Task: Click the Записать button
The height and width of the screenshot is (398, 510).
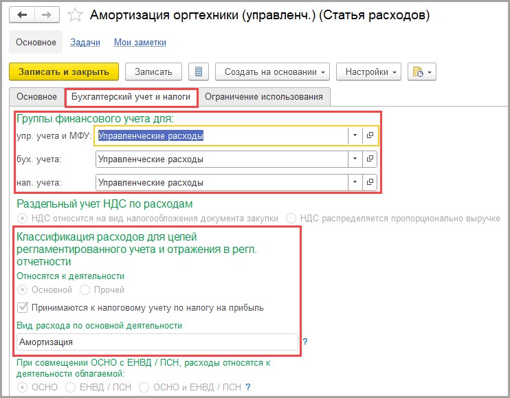Action: click(153, 71)
